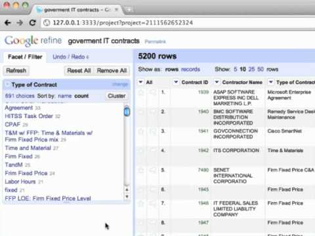Flag row 1 with contract 1939
Viewport: 315px width, 236px height.
[153, 92]
